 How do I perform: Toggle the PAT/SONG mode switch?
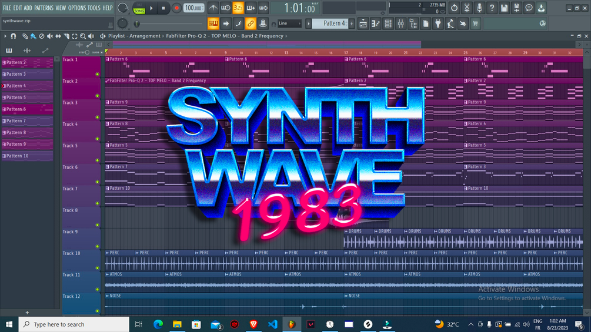139,8
